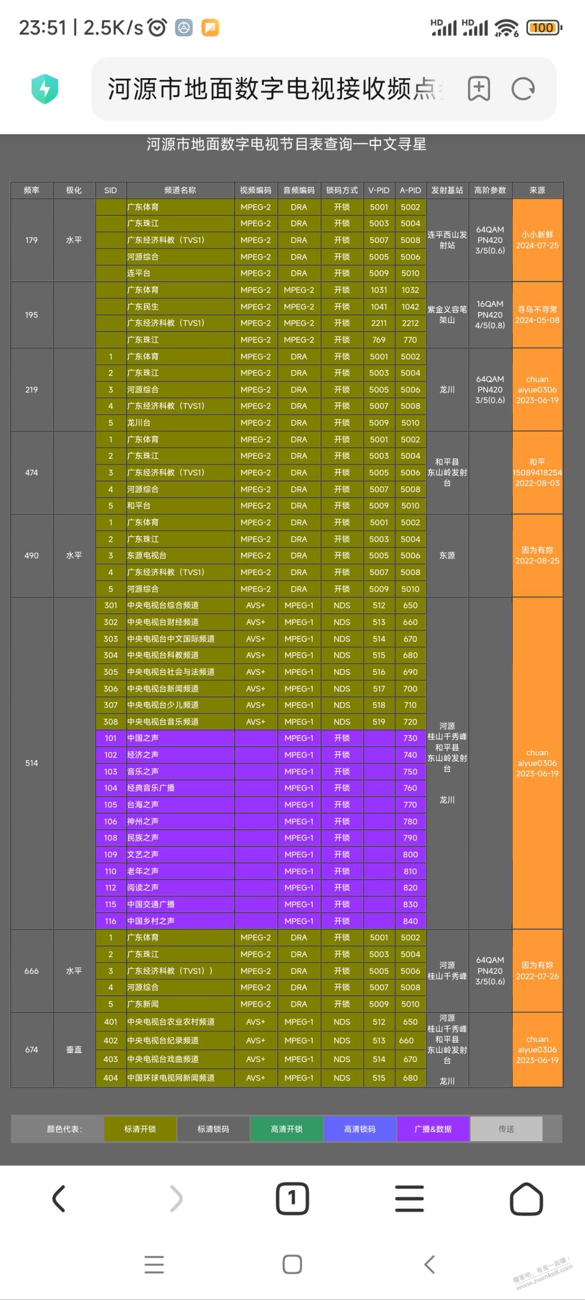
Task: Tap legend label 颜色代表:
Action: [65, 1129]
